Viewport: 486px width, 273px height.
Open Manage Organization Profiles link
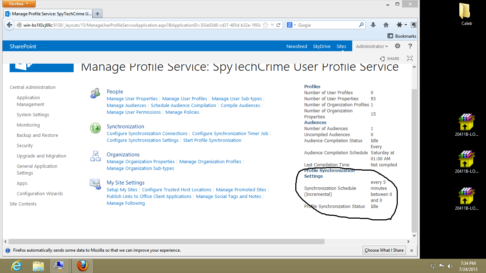[210, 161]
